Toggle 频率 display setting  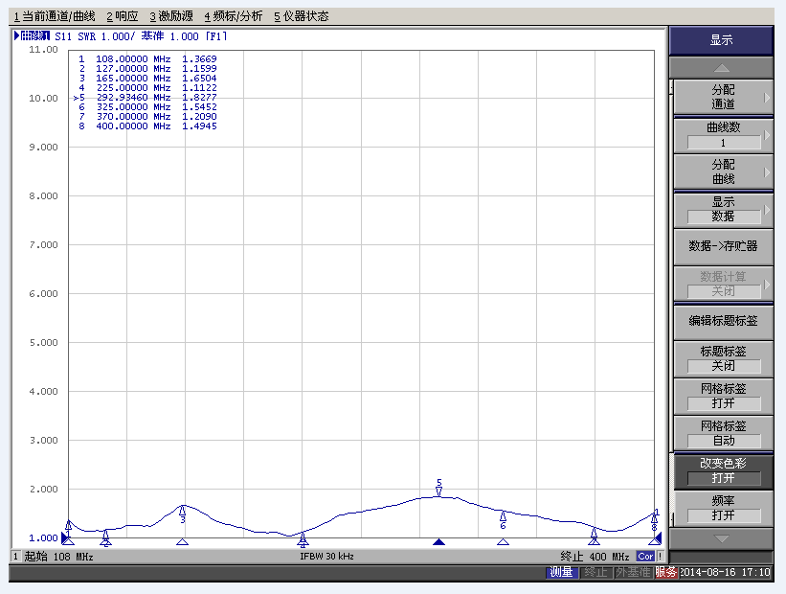723,508
